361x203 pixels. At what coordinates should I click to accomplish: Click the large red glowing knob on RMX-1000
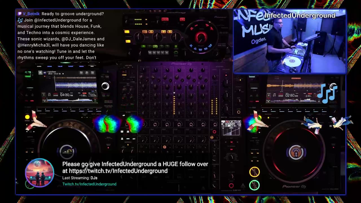(x=201, y=37)
